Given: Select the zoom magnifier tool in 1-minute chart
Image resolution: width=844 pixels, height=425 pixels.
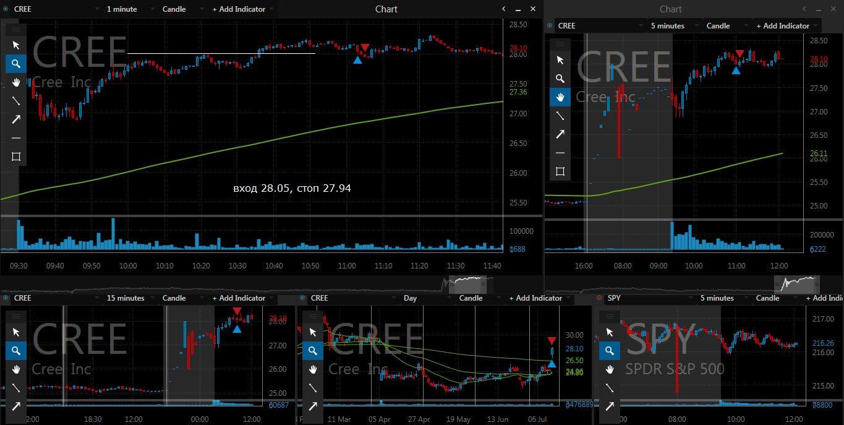Looking at the screenshot, I should pos(16,63).
